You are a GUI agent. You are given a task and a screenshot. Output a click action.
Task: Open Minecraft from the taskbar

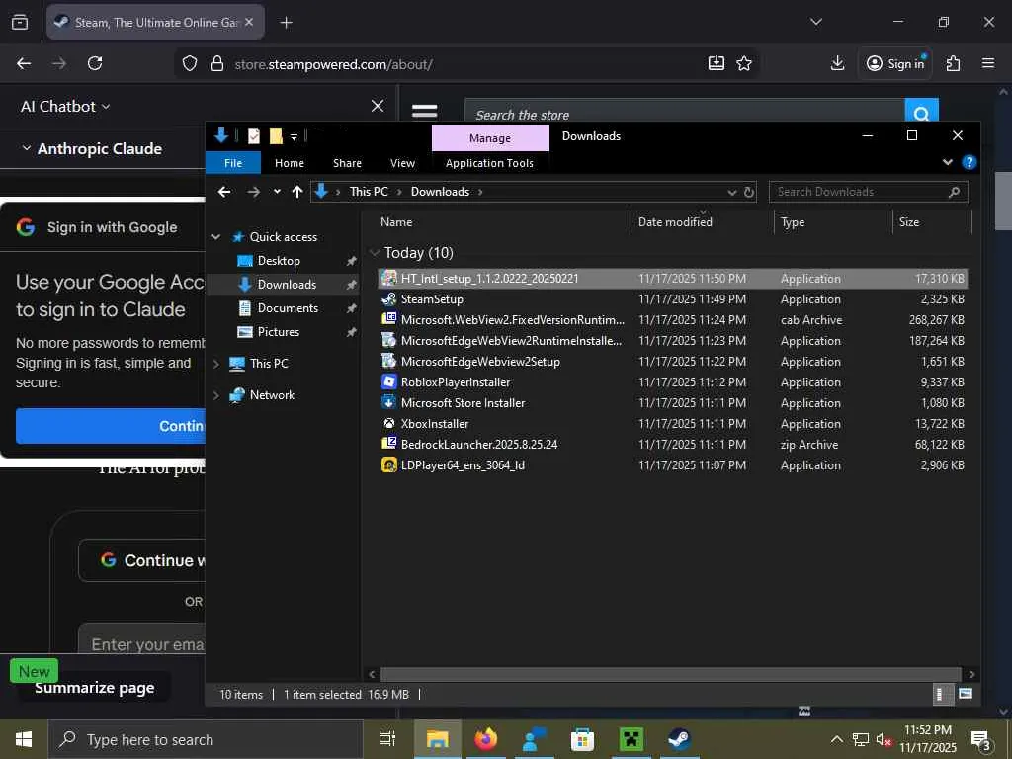click(631, 739)
